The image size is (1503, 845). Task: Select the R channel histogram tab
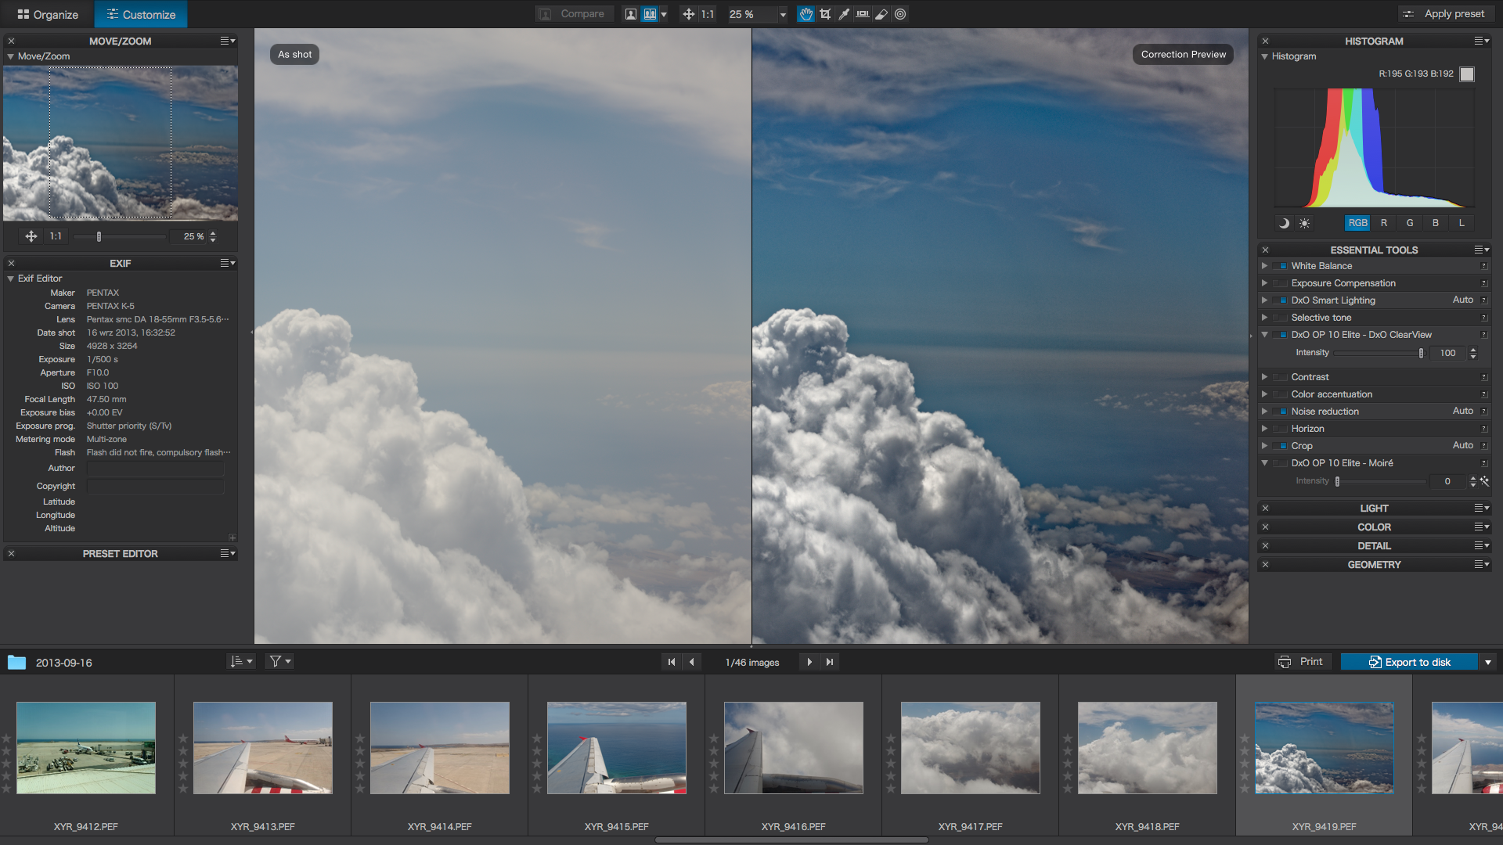tap(1384, 223)
